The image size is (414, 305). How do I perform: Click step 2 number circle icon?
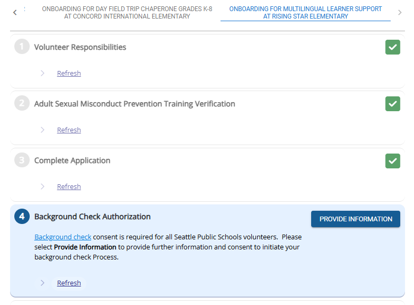pyautogui.click(x=22, y=104)
